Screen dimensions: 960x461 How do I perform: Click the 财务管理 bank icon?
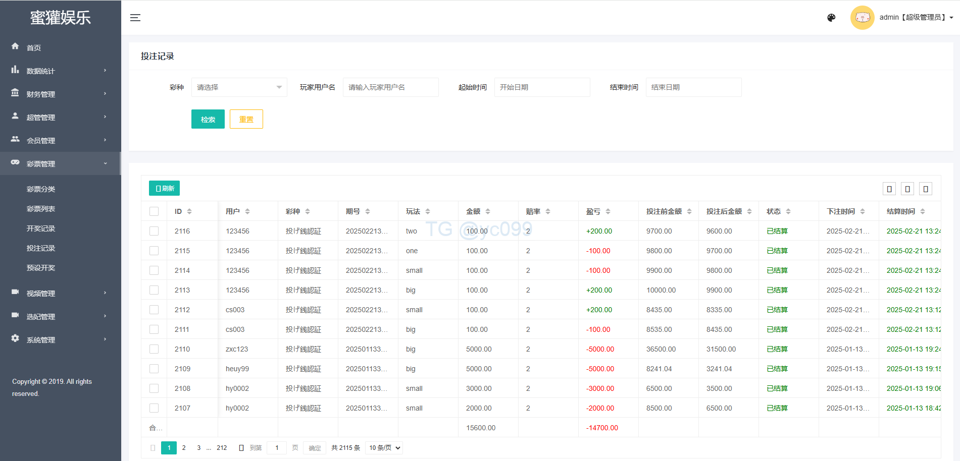[15, 93]
